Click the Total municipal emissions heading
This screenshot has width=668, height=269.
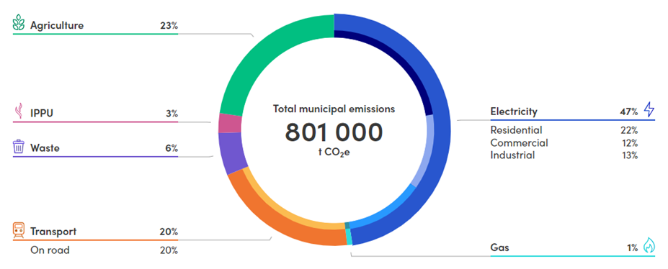tap(334, 109)
